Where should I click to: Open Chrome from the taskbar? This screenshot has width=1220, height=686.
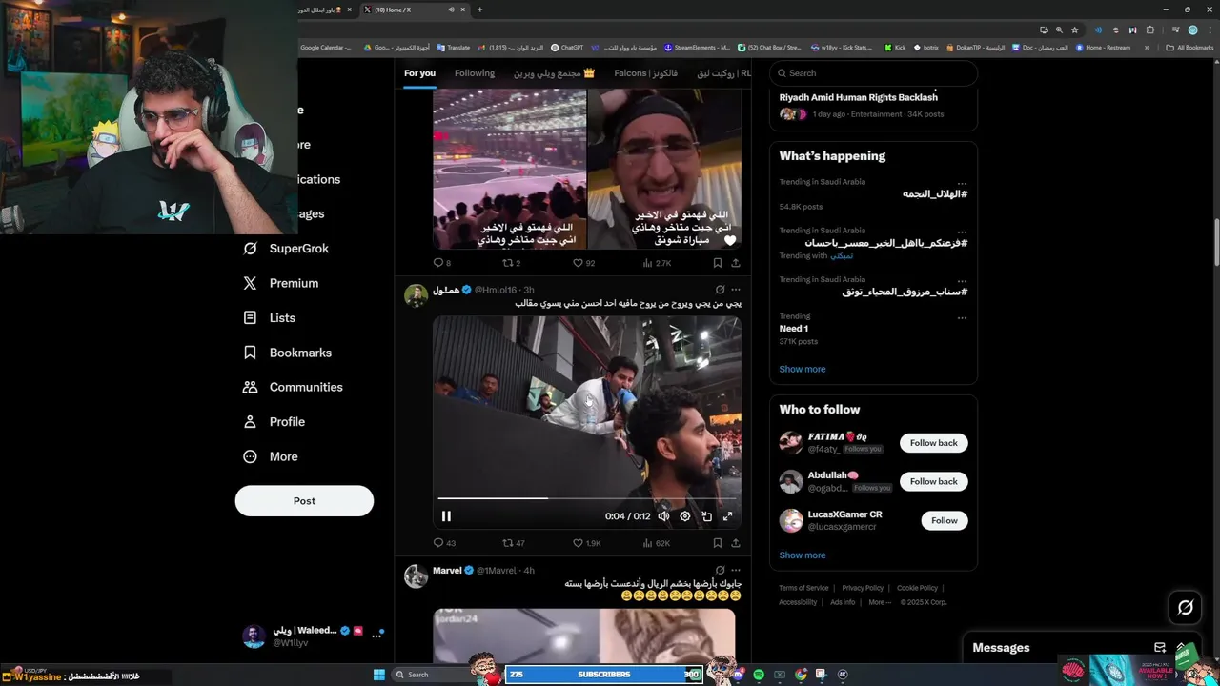tap(801, 675)
